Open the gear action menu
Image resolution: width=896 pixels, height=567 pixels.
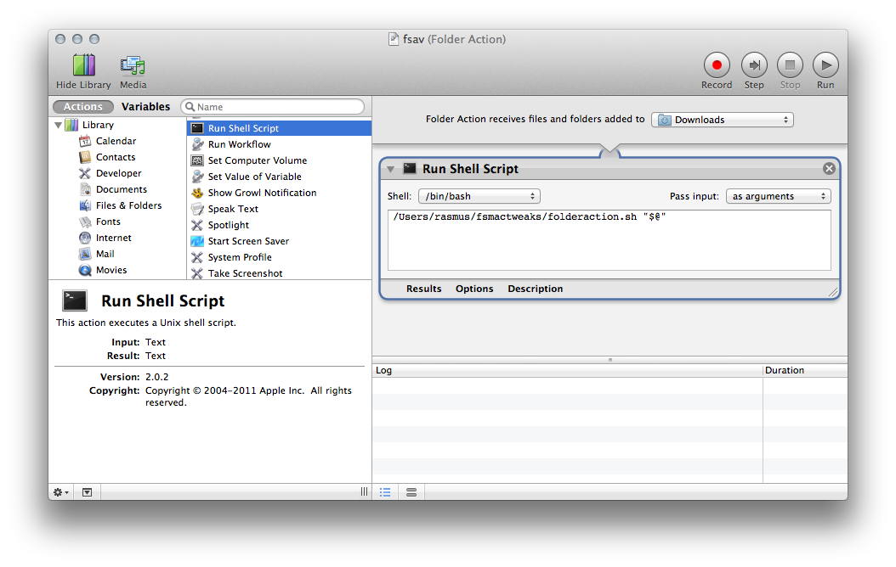[x=60, y=492]
